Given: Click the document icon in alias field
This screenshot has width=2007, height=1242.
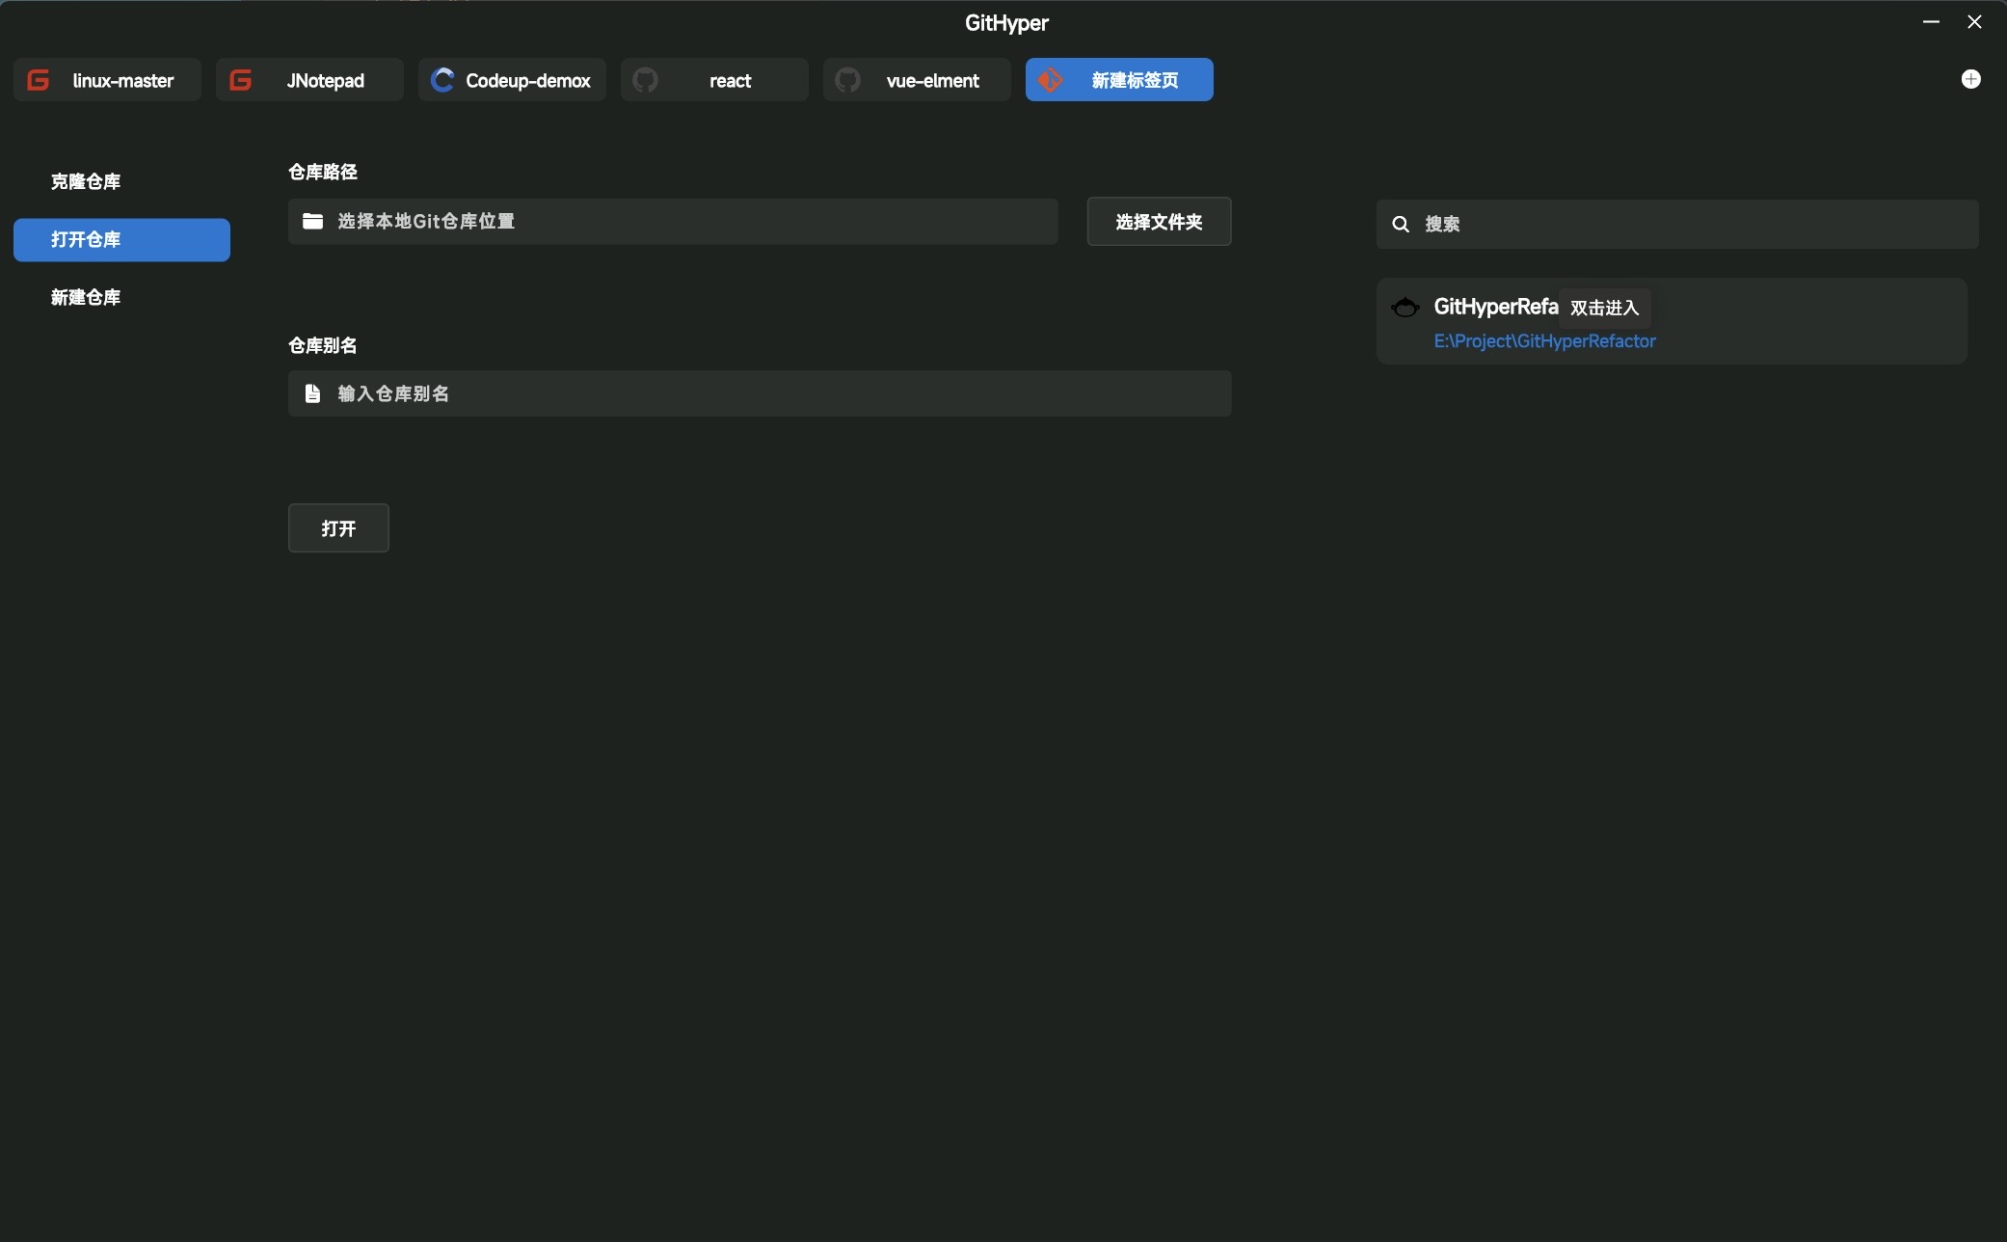Looking at the screenshot, I should click(312, 393).
